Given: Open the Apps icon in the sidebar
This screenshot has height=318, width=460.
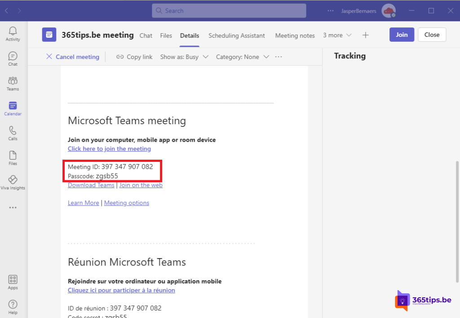Looking at the screenshot, I should click(13, 282).
